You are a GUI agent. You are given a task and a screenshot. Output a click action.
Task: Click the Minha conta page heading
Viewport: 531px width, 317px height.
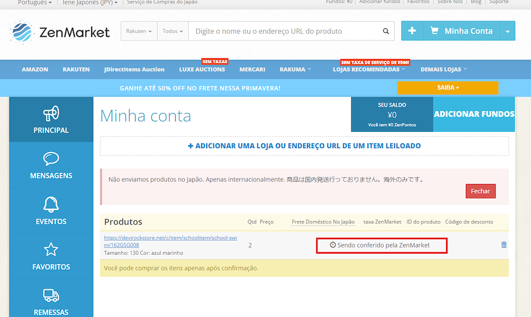146,116
